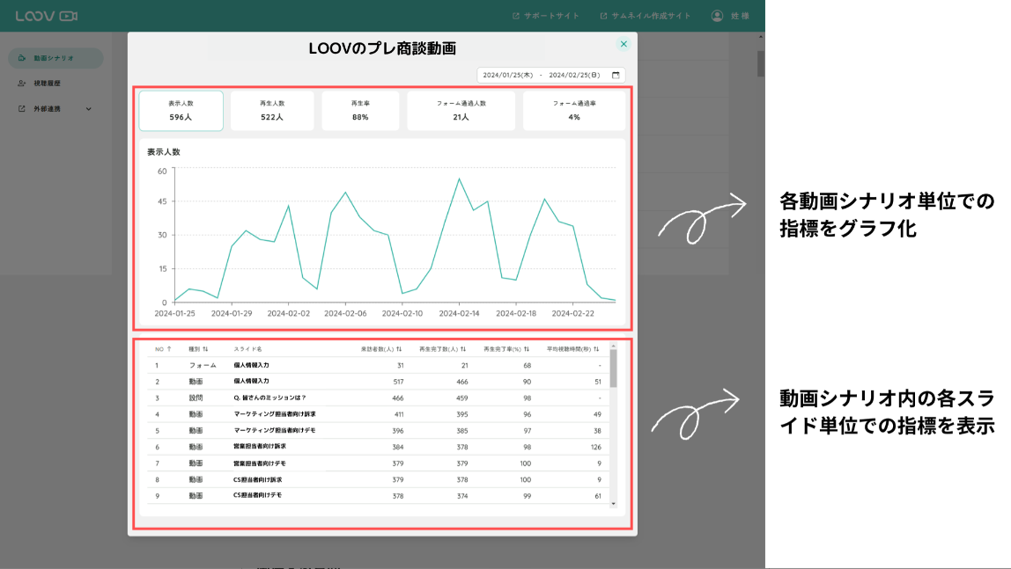Click the visitor count 517 in row 2
1011x569 pixels.
coord(398,382)
